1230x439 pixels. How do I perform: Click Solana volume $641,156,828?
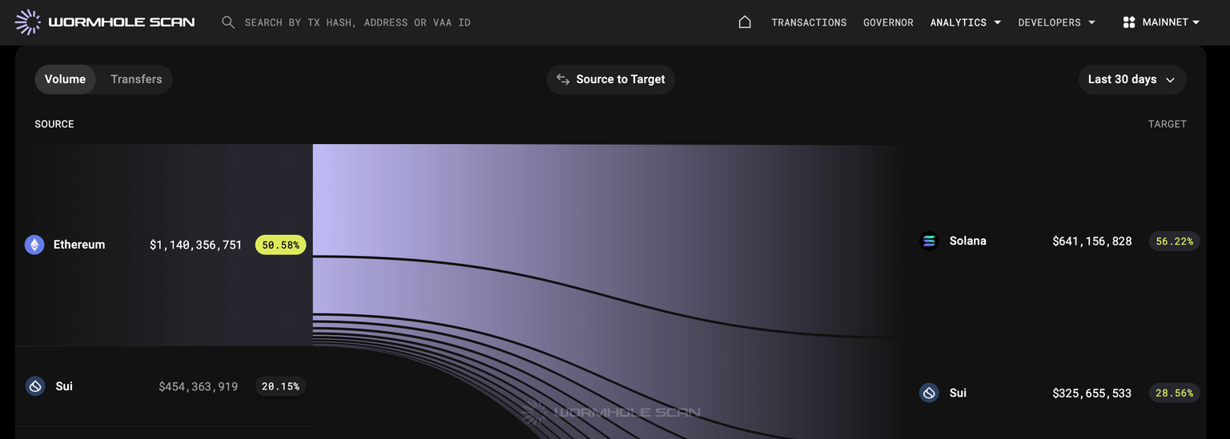pyautogui.click(x=1092, y=241)
